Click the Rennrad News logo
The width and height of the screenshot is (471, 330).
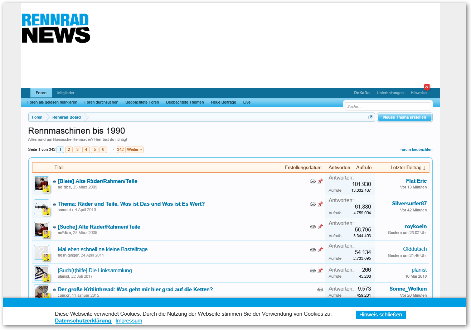tap(56, 28)
